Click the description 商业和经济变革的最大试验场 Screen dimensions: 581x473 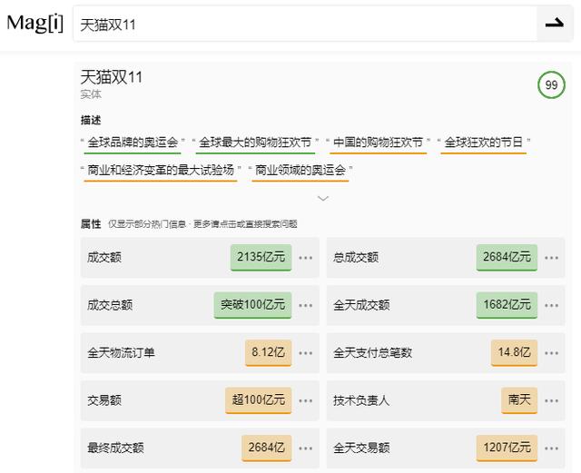click(161, 171)
